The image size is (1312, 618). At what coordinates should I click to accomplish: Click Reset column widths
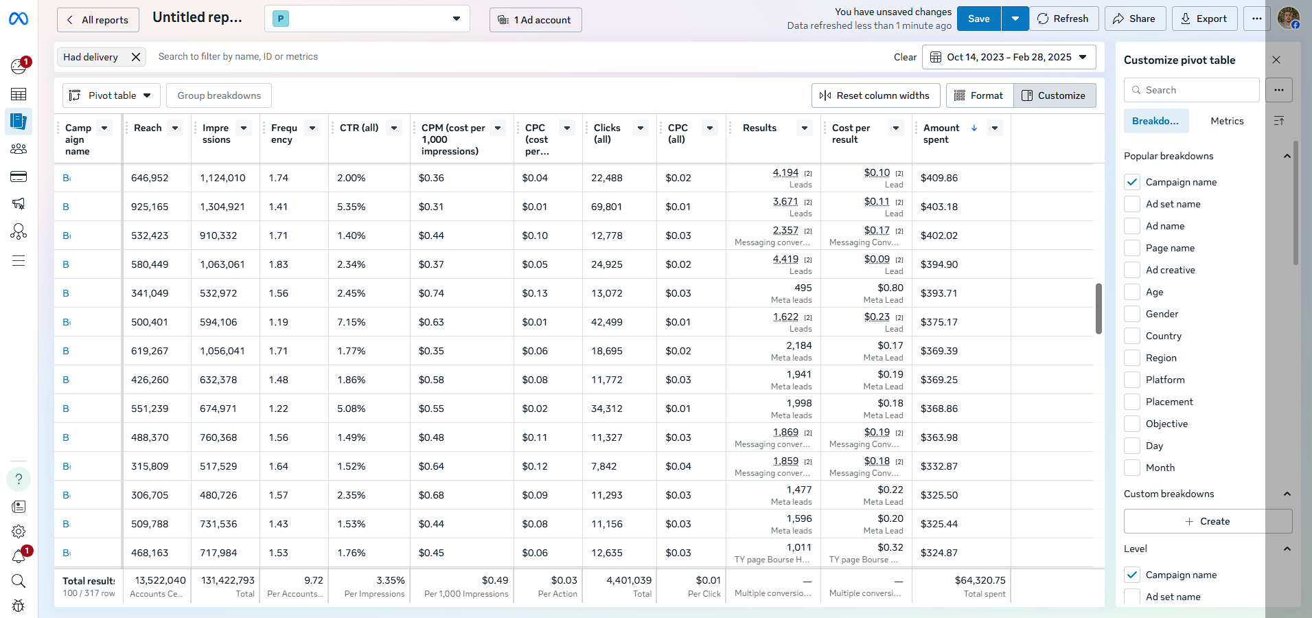pos(874,95)
